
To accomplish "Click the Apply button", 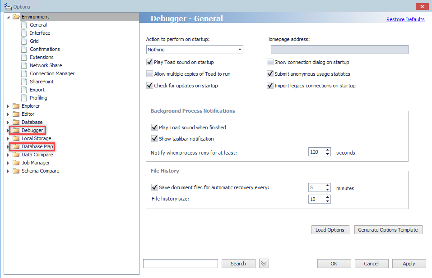I will [x=409, y=264].
